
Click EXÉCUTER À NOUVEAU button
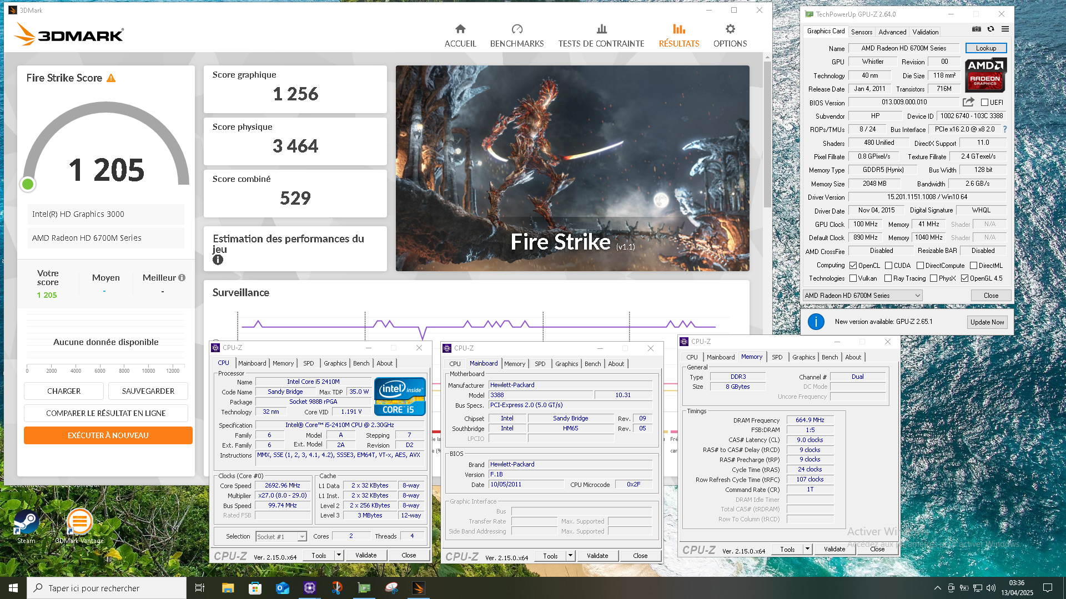click(108, 435)
